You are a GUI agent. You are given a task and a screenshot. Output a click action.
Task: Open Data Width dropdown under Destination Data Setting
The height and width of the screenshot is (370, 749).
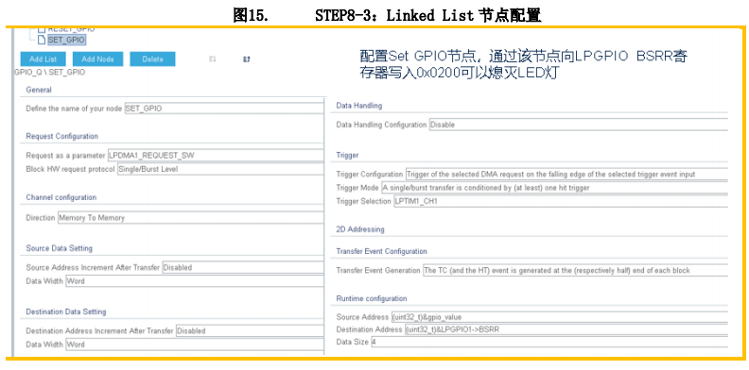195,344
